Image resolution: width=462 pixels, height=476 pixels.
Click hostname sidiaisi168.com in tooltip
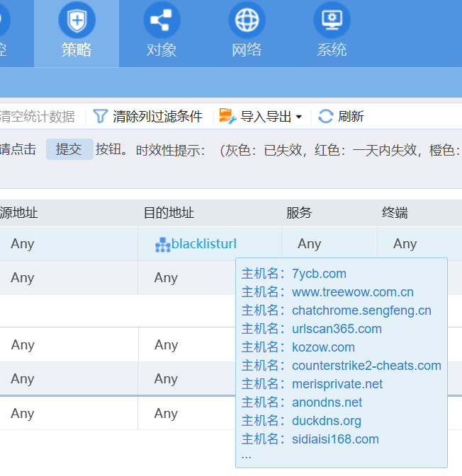point(335,439)
